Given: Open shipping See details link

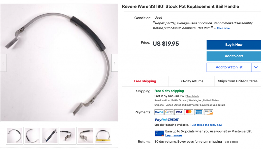Looking at the screenshot, I should [193, 96].
